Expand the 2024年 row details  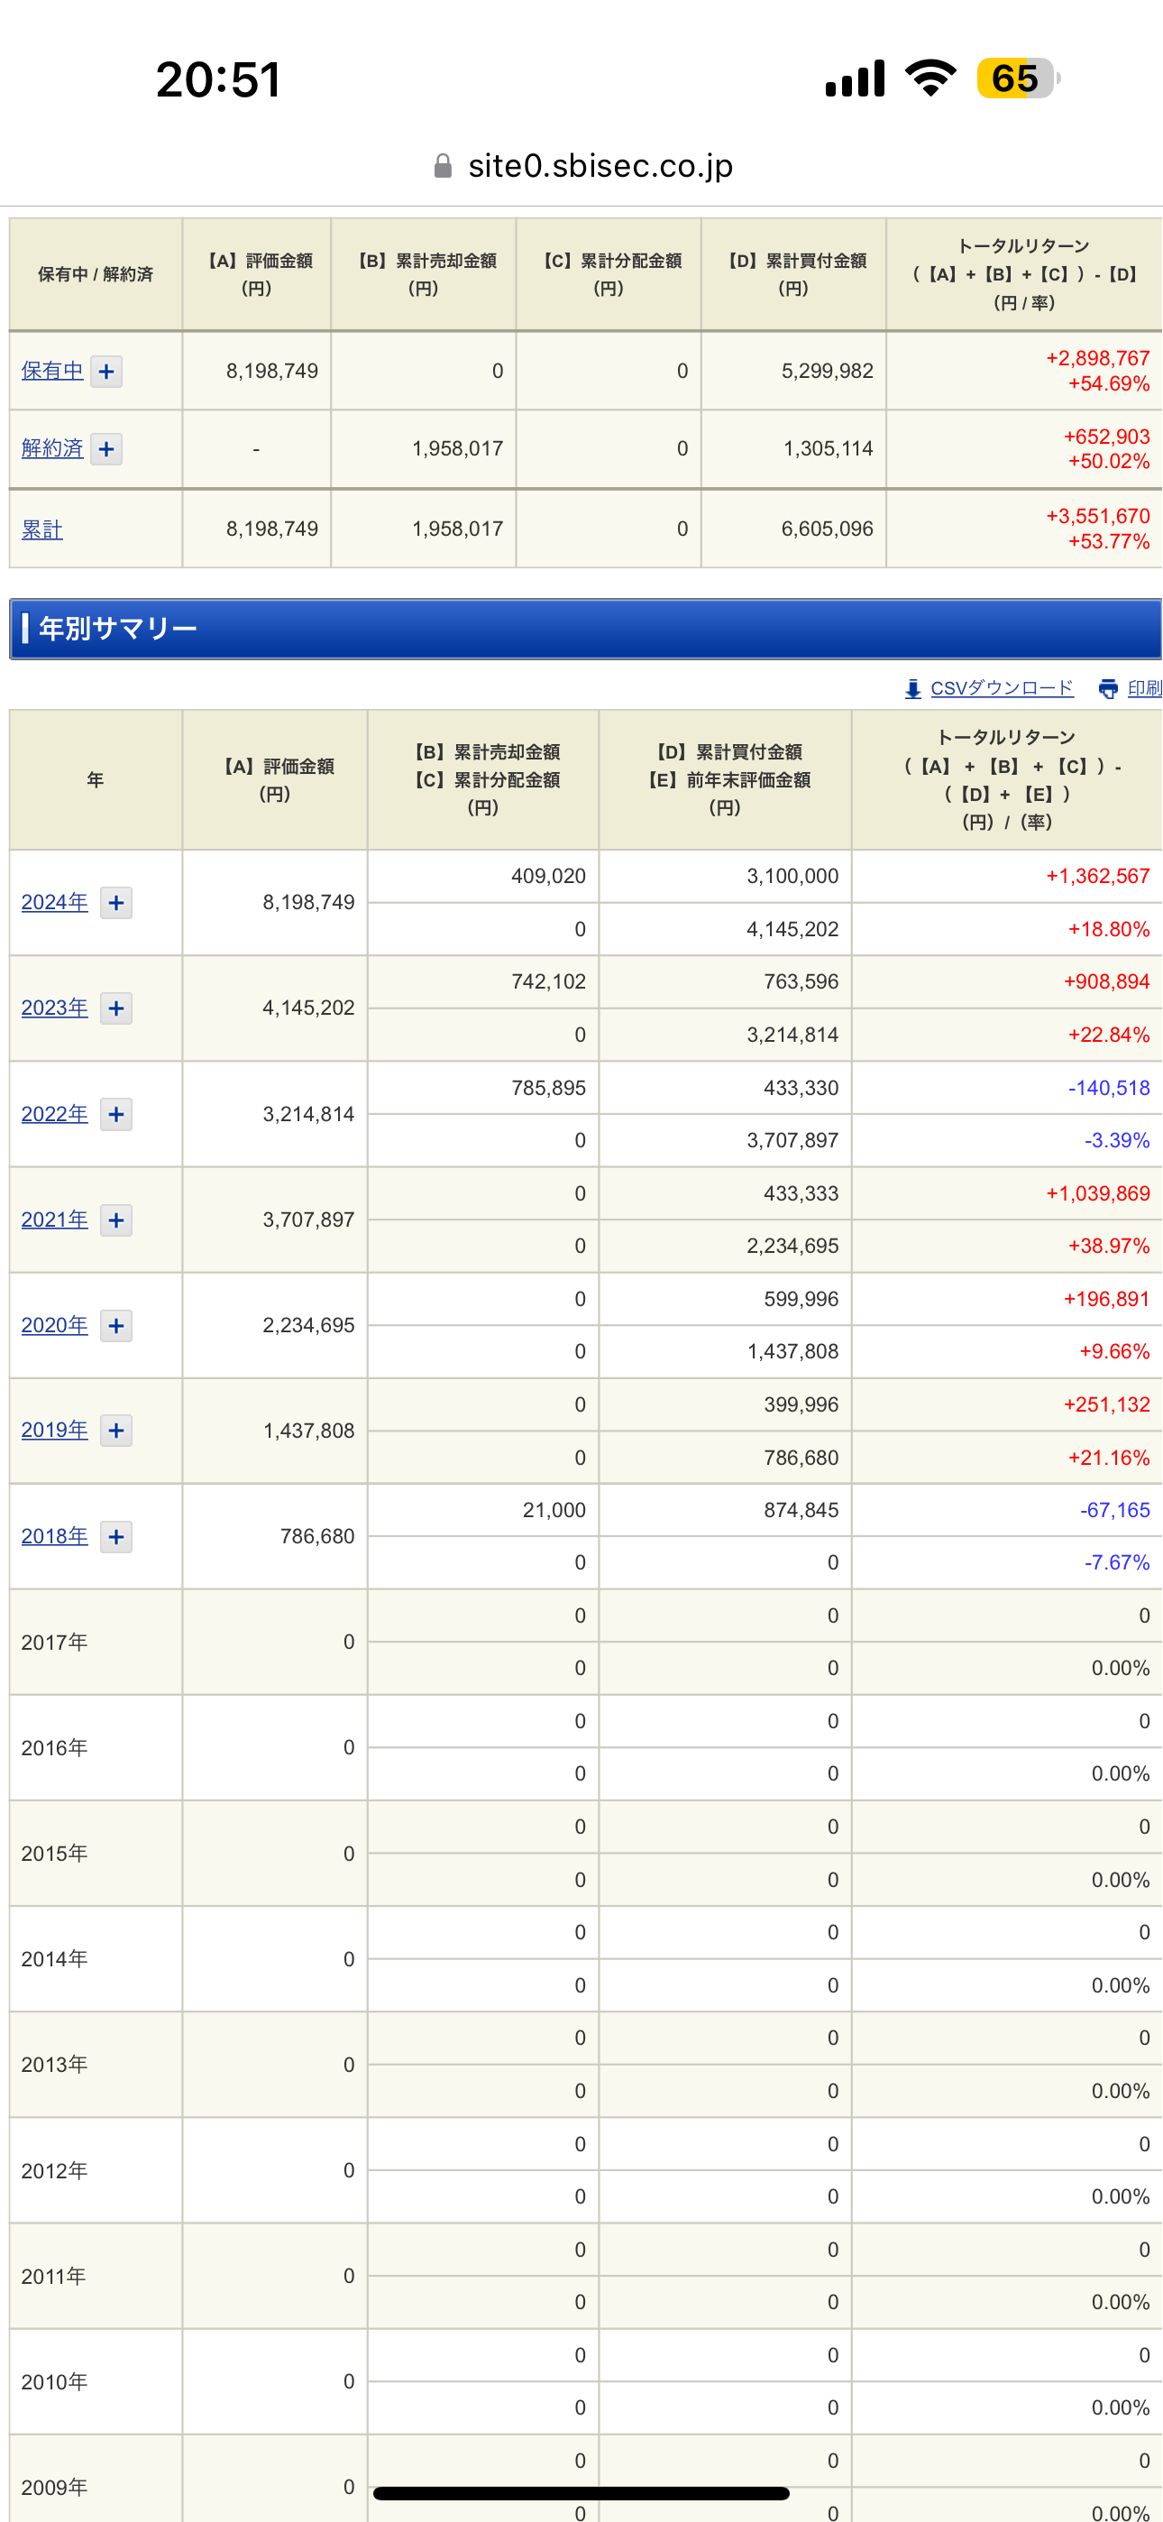115,903
